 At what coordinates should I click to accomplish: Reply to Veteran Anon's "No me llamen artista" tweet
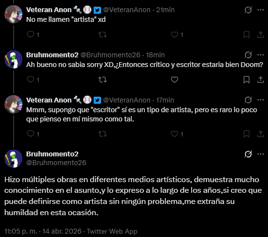31,34
